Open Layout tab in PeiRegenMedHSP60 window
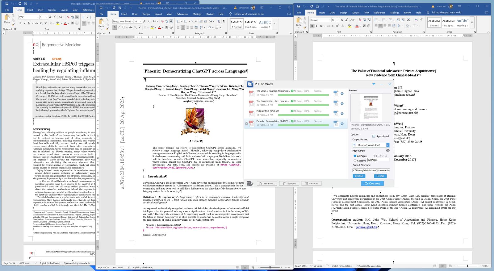The height and width of the screenshot is (271, 494). (64, 10)
